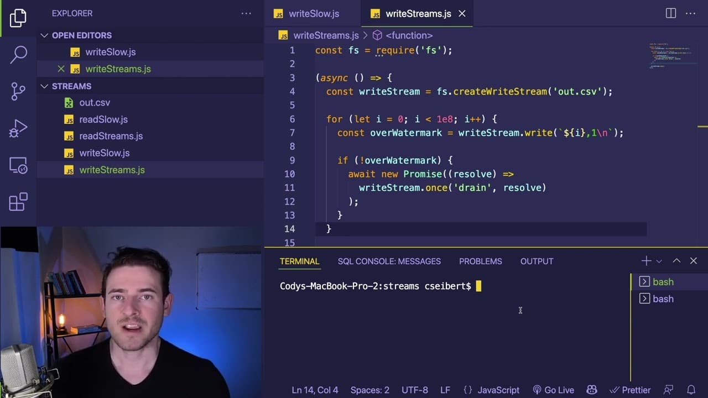Open writeSlow.js in the STREAMS tree
This screenshot has width=708, height=398.
click(x=104, y=153)
